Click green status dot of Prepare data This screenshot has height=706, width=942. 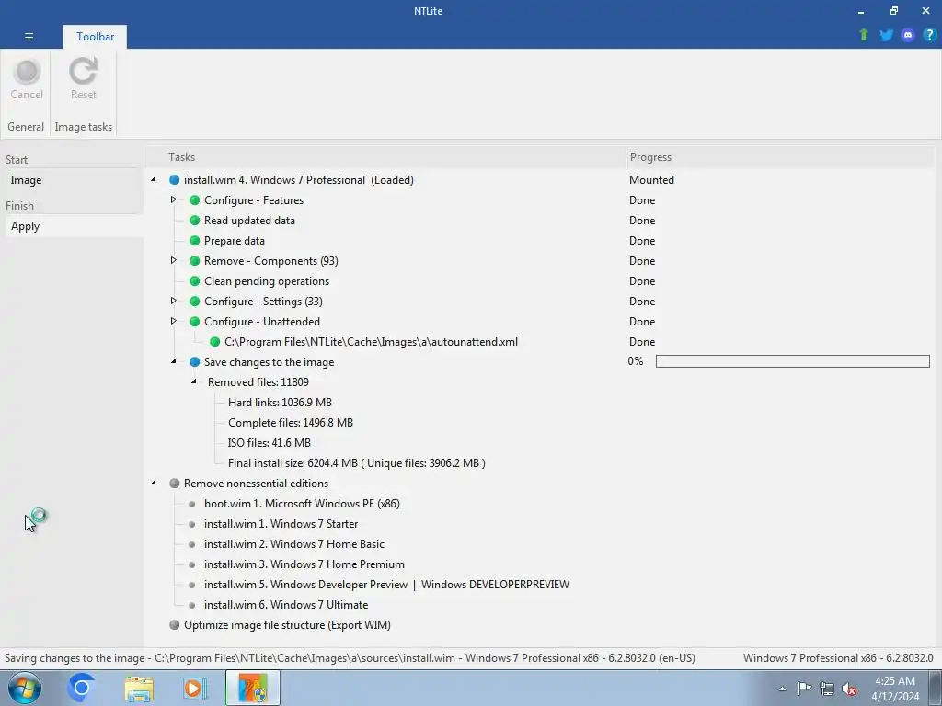[x=195, y=241]
